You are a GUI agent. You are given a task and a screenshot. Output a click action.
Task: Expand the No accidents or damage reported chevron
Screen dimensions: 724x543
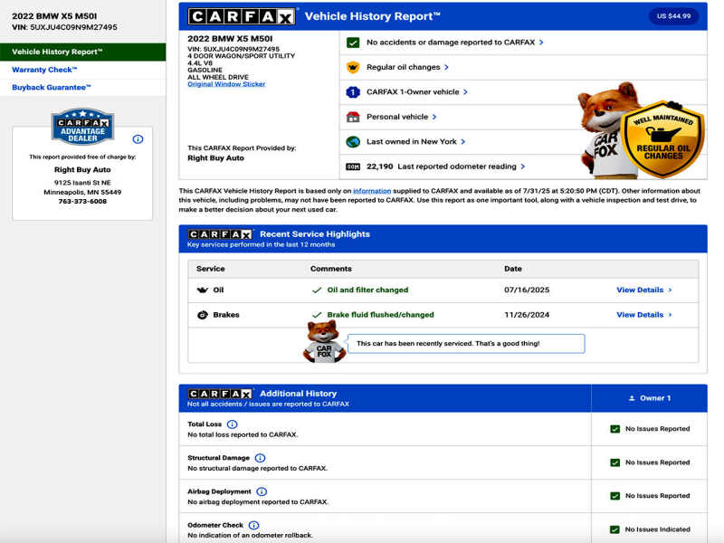pos(541,43)
